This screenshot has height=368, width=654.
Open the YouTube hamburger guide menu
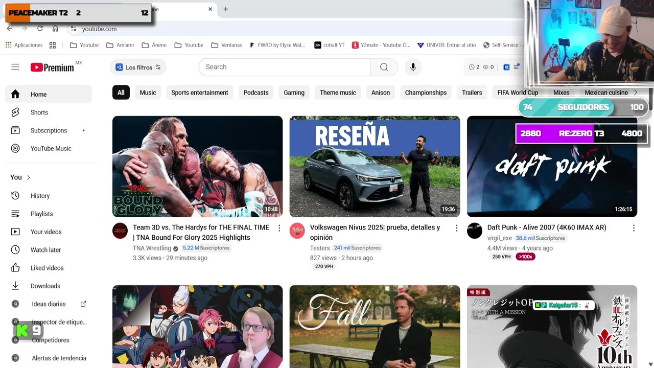pyautogui.click(x=15, y=67)
